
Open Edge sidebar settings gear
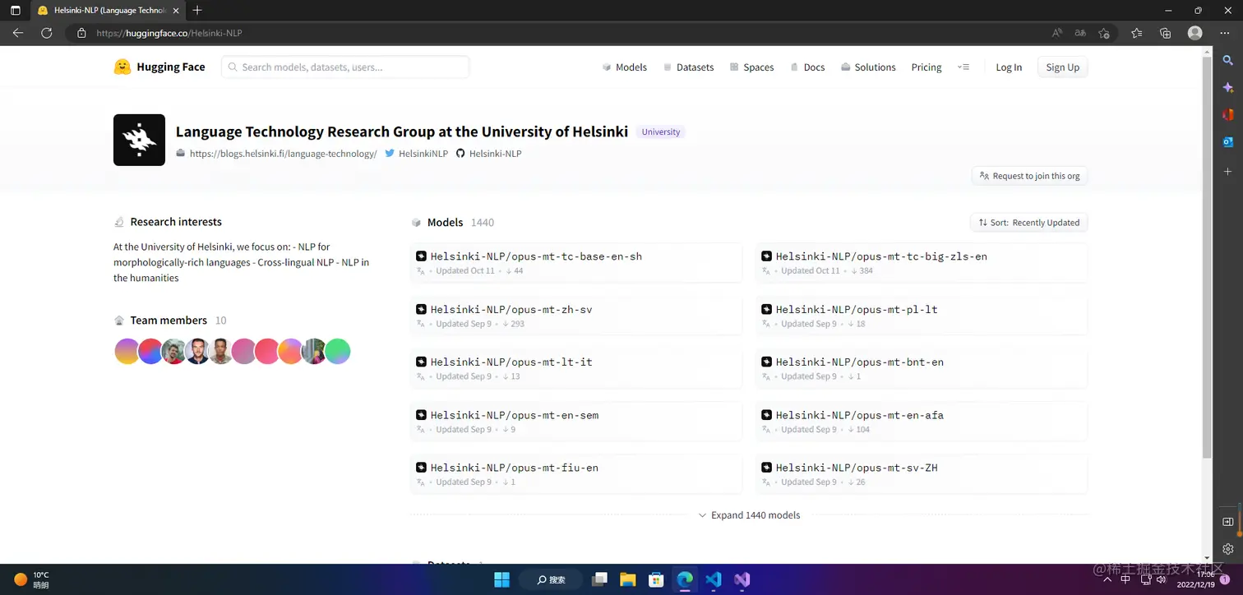tap(1228, 549)
